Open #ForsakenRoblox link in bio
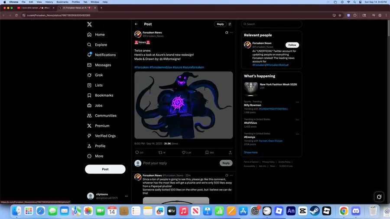The width and height of the screenshot is (390, 219). coord(277,65)
